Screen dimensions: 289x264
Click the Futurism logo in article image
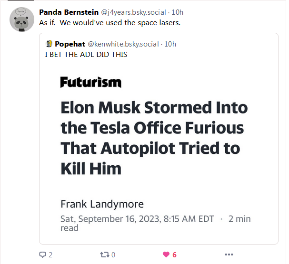click(x=90, y=82)
